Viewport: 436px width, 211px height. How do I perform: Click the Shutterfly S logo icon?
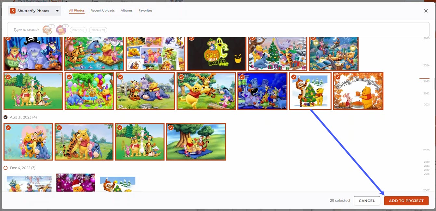pos(13,11)
